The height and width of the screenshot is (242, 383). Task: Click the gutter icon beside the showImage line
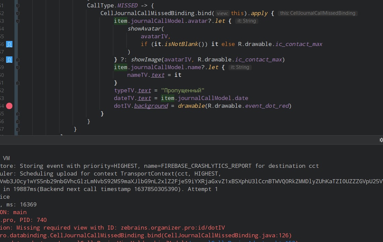point(9,60)
